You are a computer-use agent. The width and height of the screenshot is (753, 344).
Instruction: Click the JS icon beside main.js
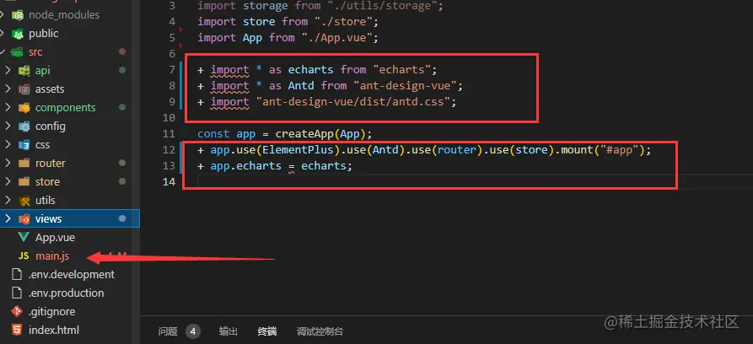coord(24,256)
